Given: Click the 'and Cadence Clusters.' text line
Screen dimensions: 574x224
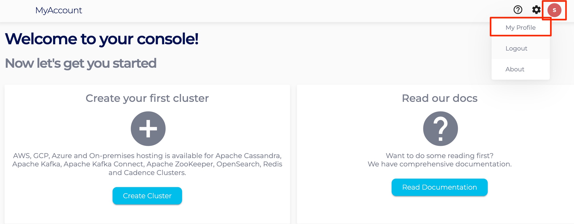Looking at the screenshot, I should 147,173.
